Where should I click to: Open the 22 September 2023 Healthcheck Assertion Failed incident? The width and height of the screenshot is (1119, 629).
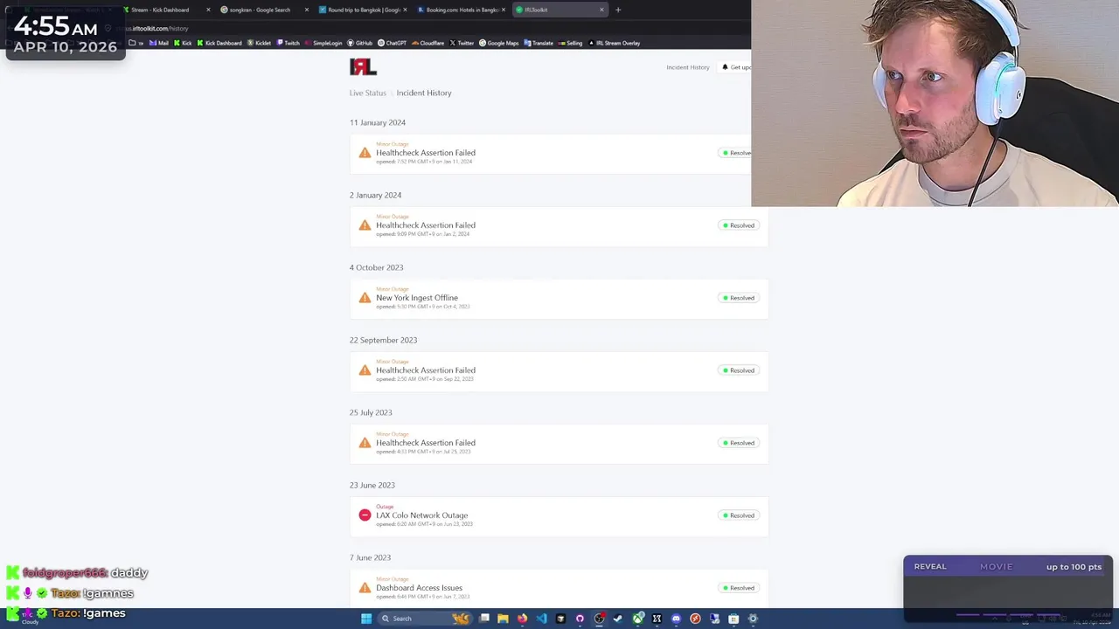[559, 370]
